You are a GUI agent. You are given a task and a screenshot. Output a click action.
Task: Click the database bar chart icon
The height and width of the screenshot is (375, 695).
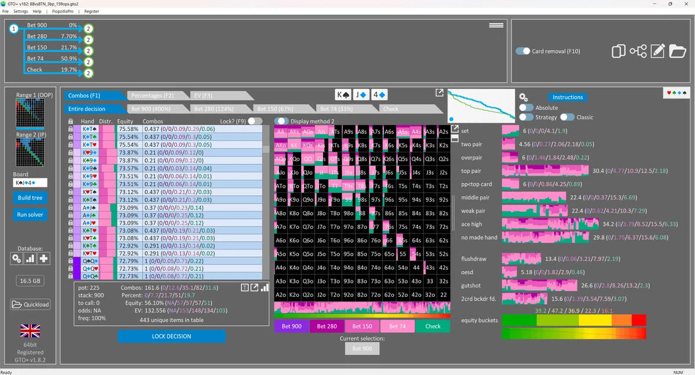click(30, 259)
